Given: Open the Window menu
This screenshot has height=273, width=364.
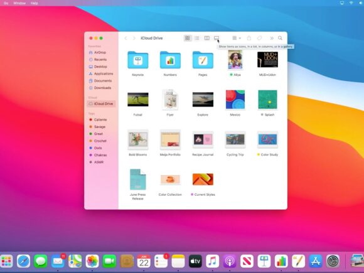Looking at the screenshot, I should click(x=19, y=3).
